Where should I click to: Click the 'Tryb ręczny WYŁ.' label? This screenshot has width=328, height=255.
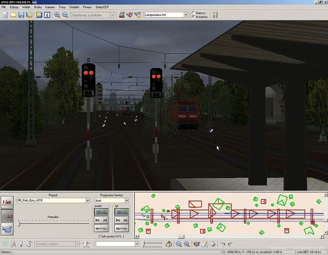[112, 236]
